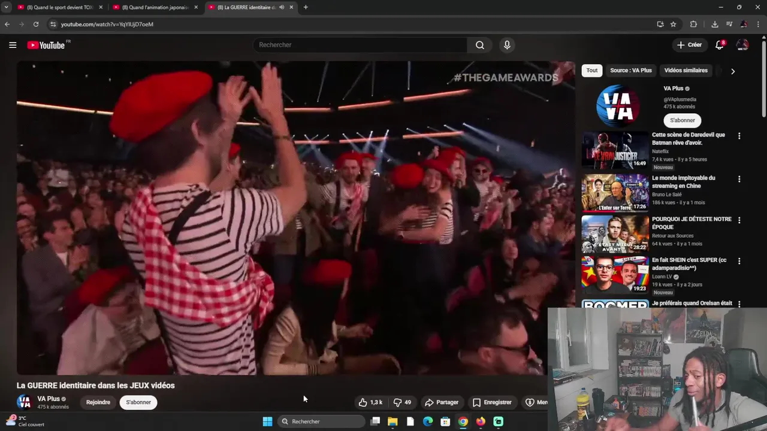The height and width of the screenshot is (431, 767).
Task: Open the account avatar menu
Action: click(x=742, y=45)
